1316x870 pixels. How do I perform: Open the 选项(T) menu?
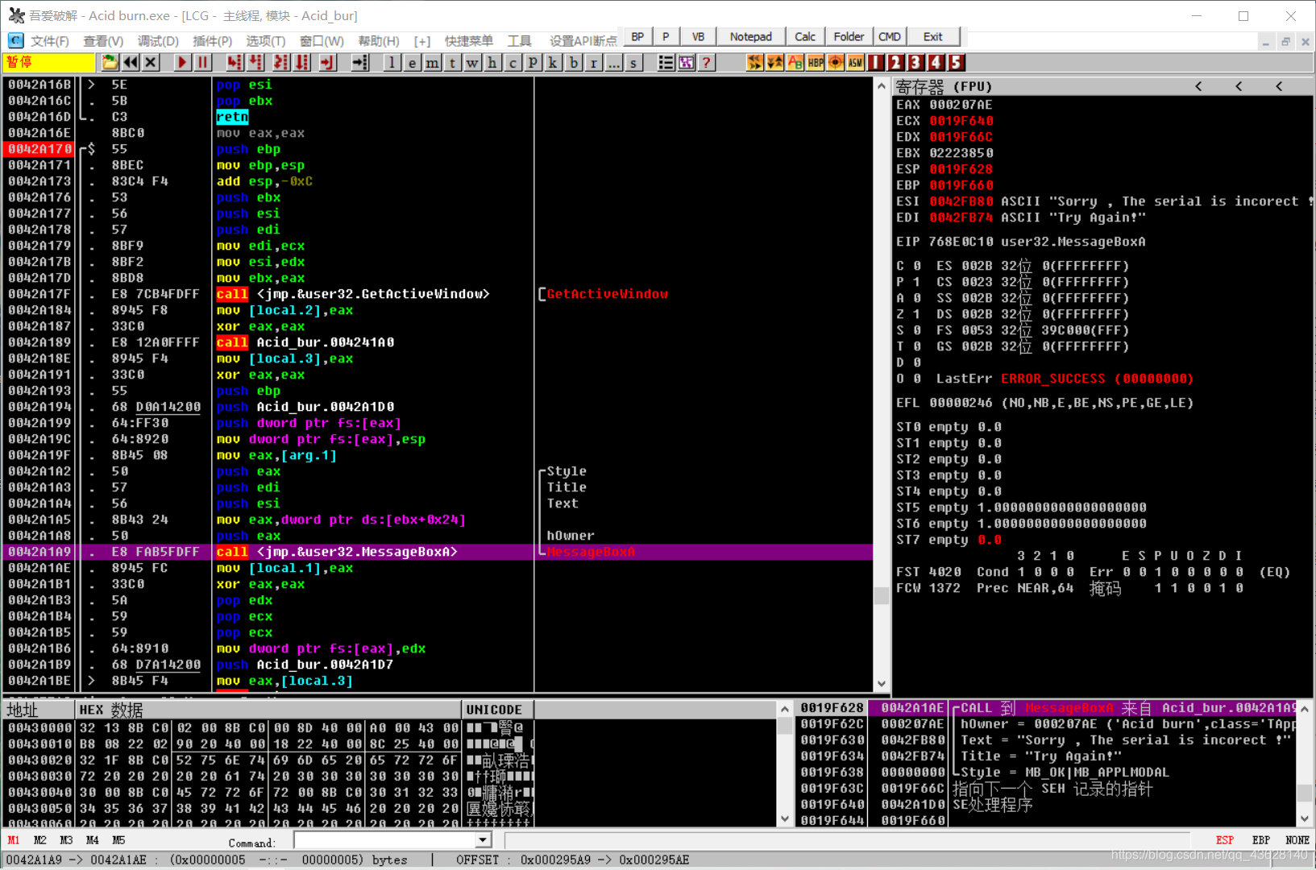266,40
